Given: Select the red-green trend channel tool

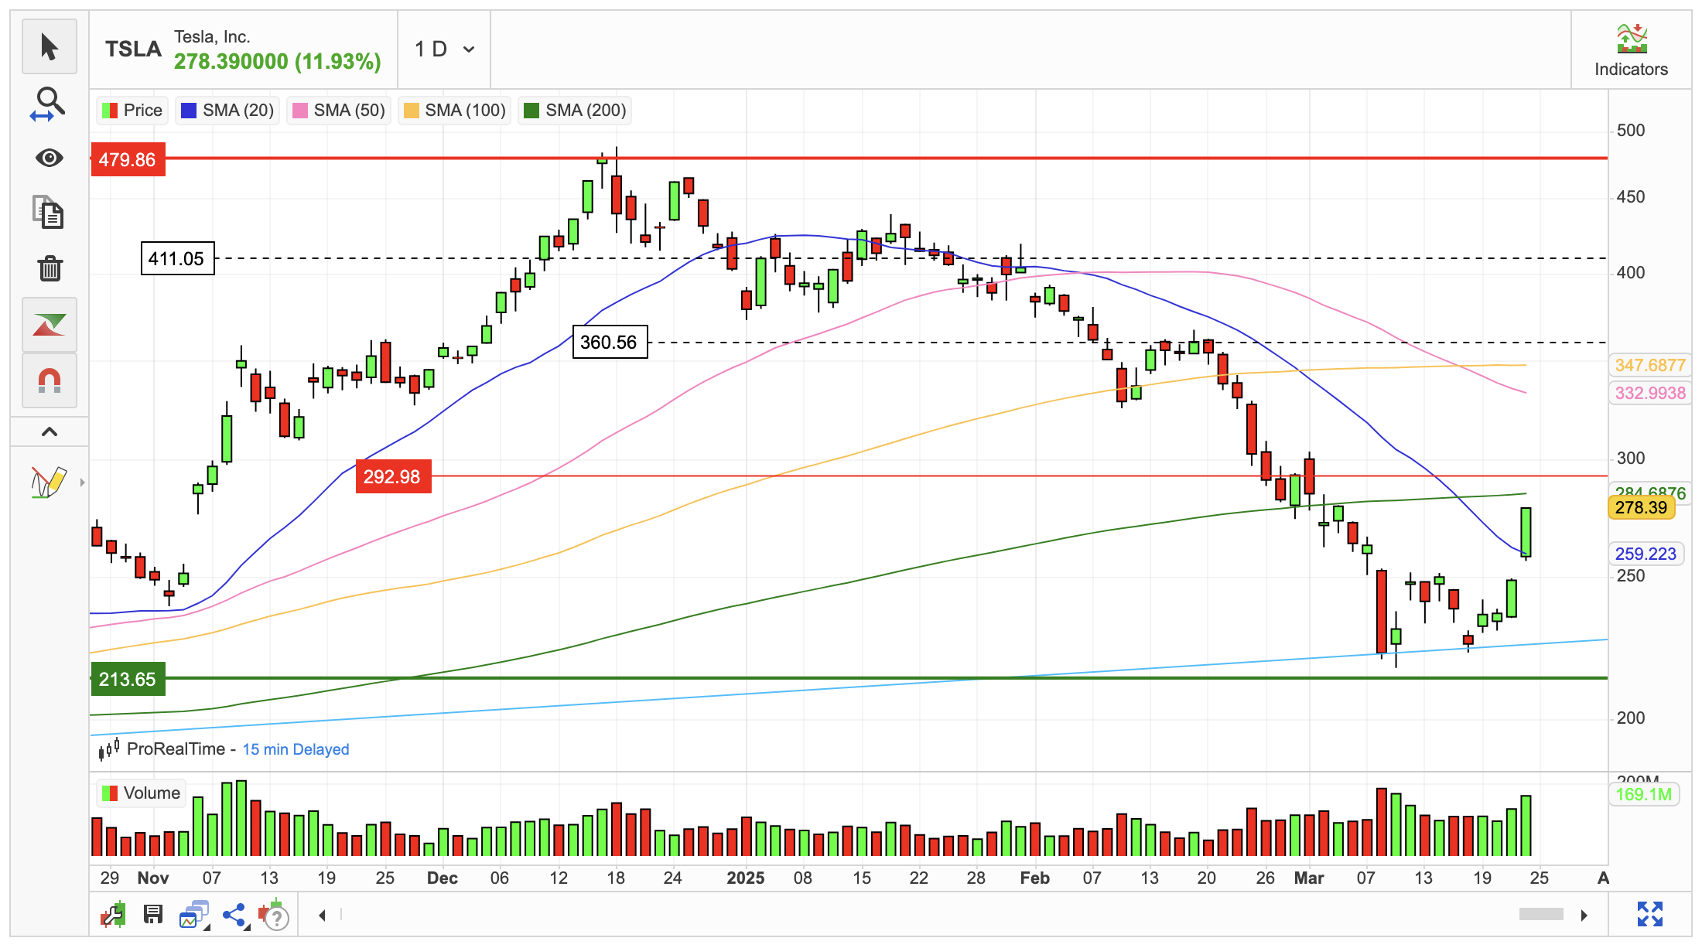Looking at the screenshot, I should (50, 325).
